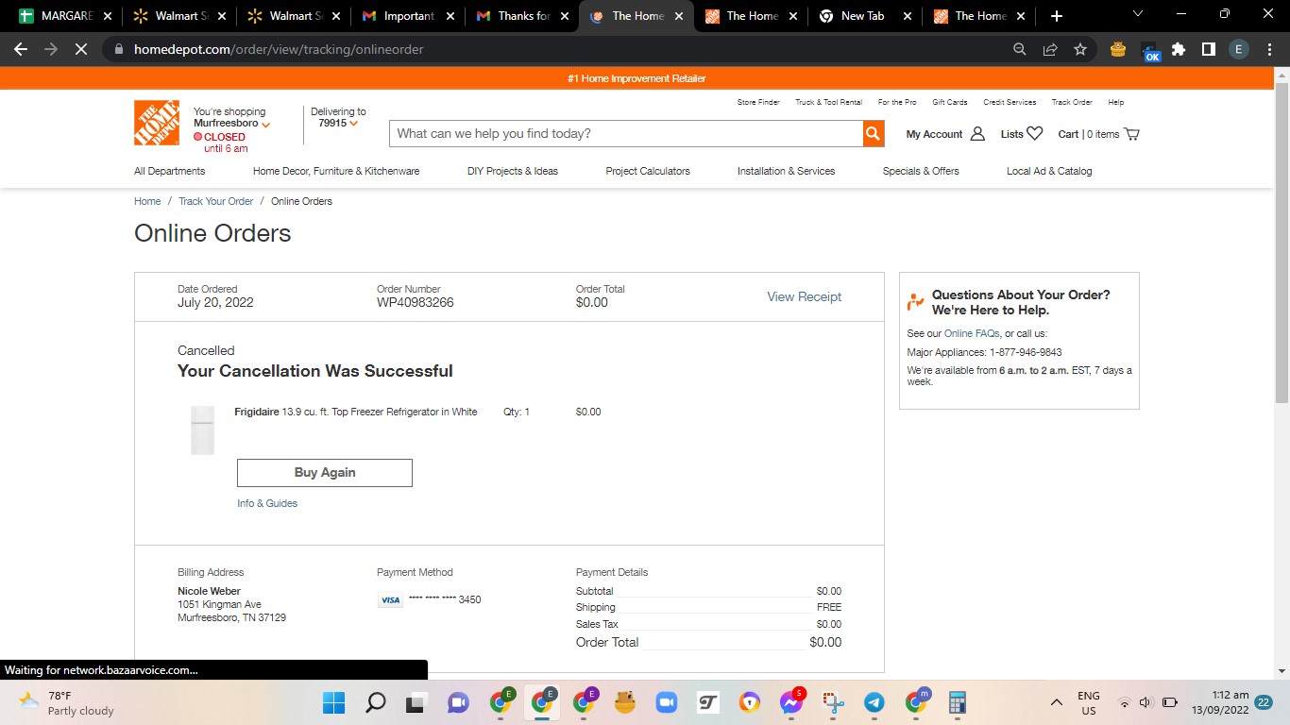Open Credit Services link
Screen dimensions: 1290x725
(1010, 102)
